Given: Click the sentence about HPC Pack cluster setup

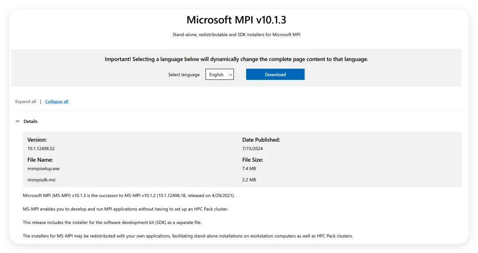Looking at the screenshot, I should [x=125, y=209].
